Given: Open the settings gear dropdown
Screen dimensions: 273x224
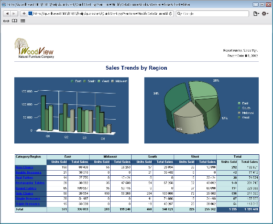Looking at the screenshot, I should point(265,14).
